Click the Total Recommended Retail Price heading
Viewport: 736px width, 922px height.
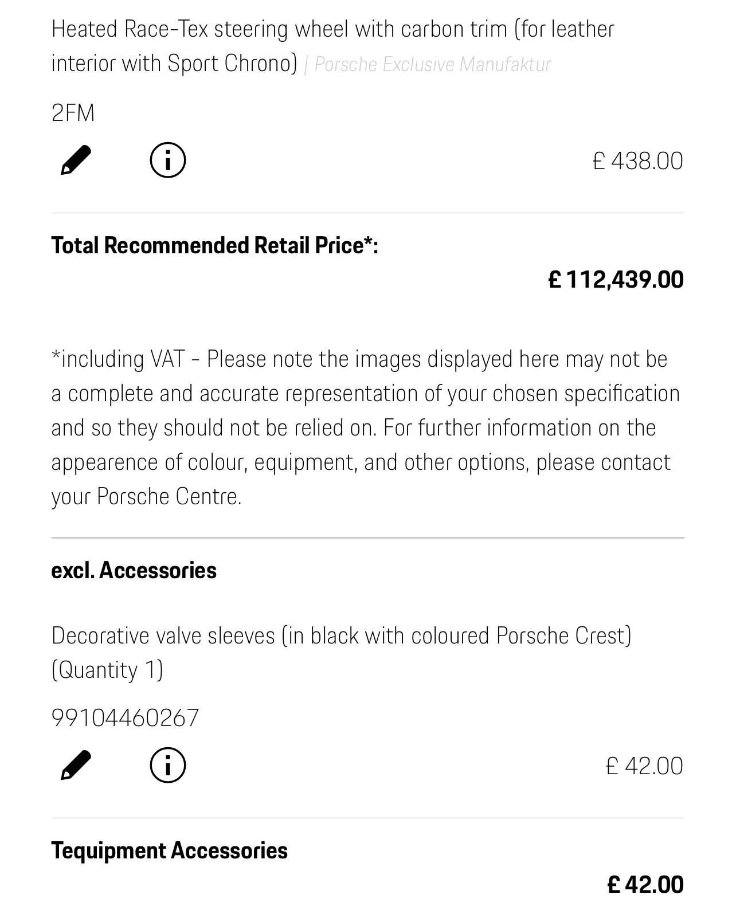tap(215, 245)
